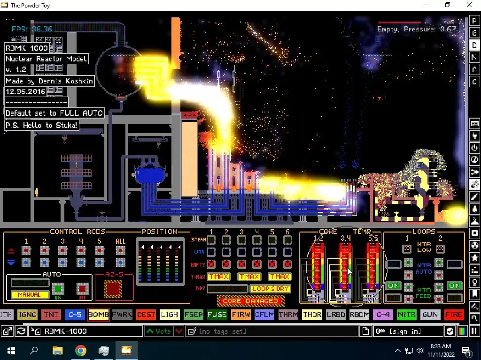Toggle the D decorations option
The image size is (481, 360).
[x=474, y=45]
